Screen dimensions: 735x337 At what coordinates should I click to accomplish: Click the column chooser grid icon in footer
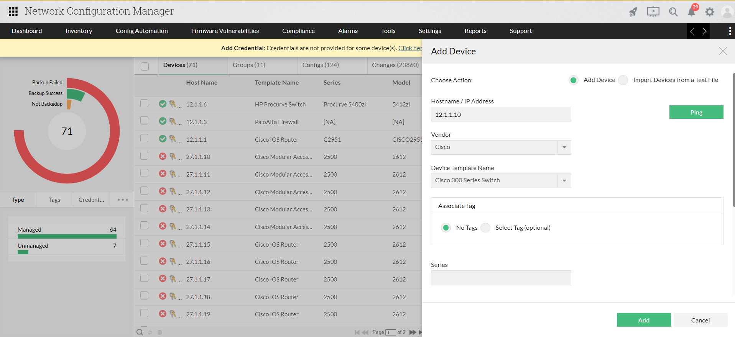(x=160, y=332)
